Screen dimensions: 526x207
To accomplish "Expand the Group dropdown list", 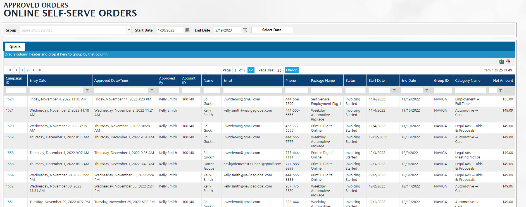I will pos(129,30).
